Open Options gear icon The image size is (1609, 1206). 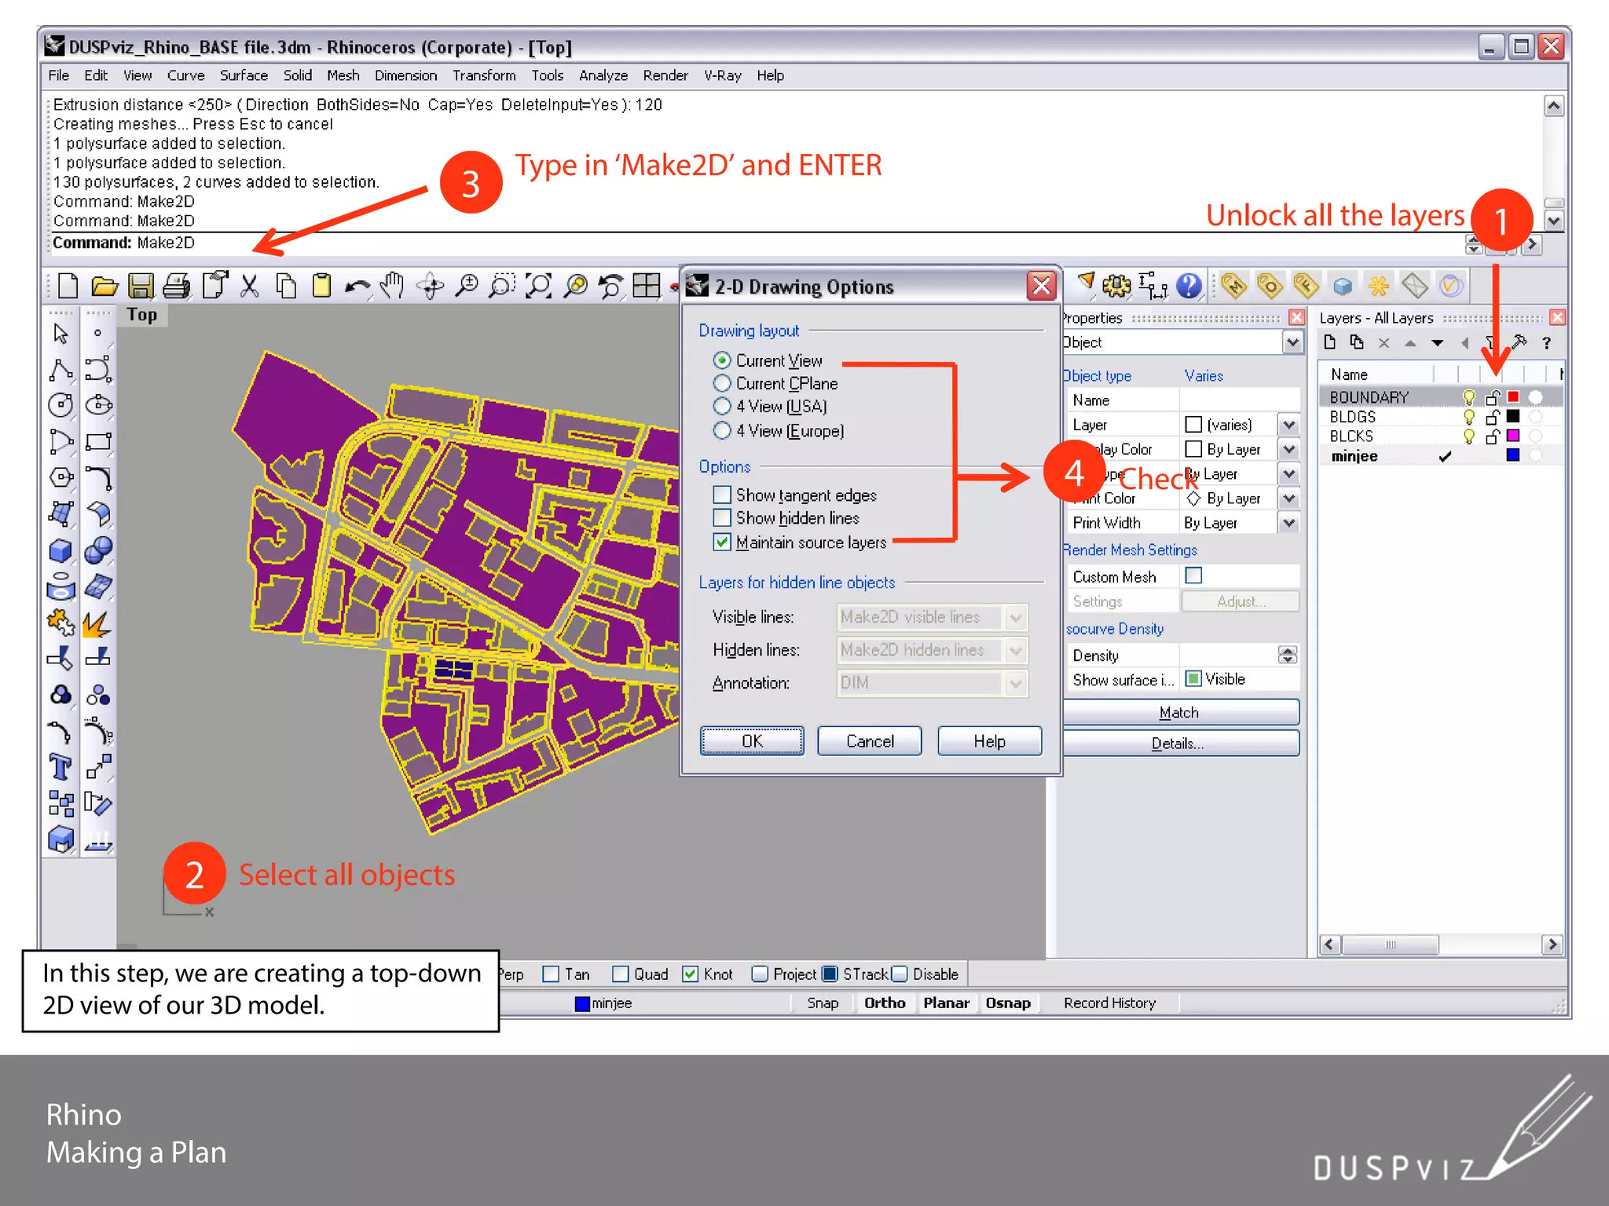click(x=1116, y=286)
